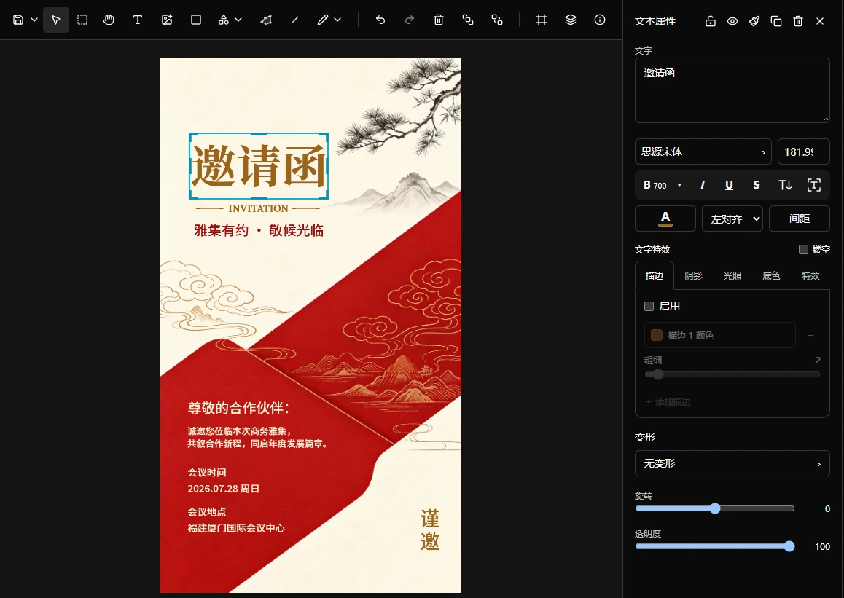Redo the last action
The image size is (844, 598).
tap(410, 20)
